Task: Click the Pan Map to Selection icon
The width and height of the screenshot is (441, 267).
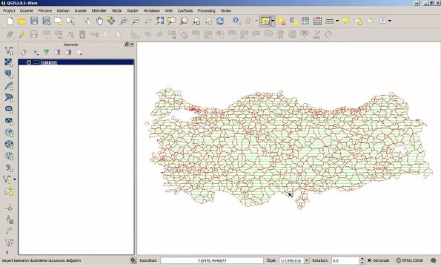Action: tap(111, 21)
